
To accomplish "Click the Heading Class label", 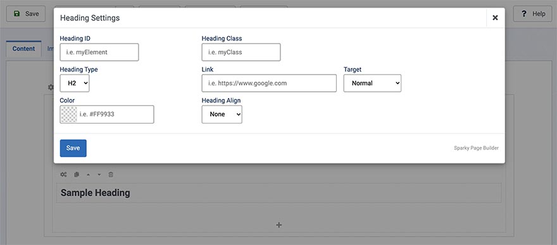I will (222, 39).
